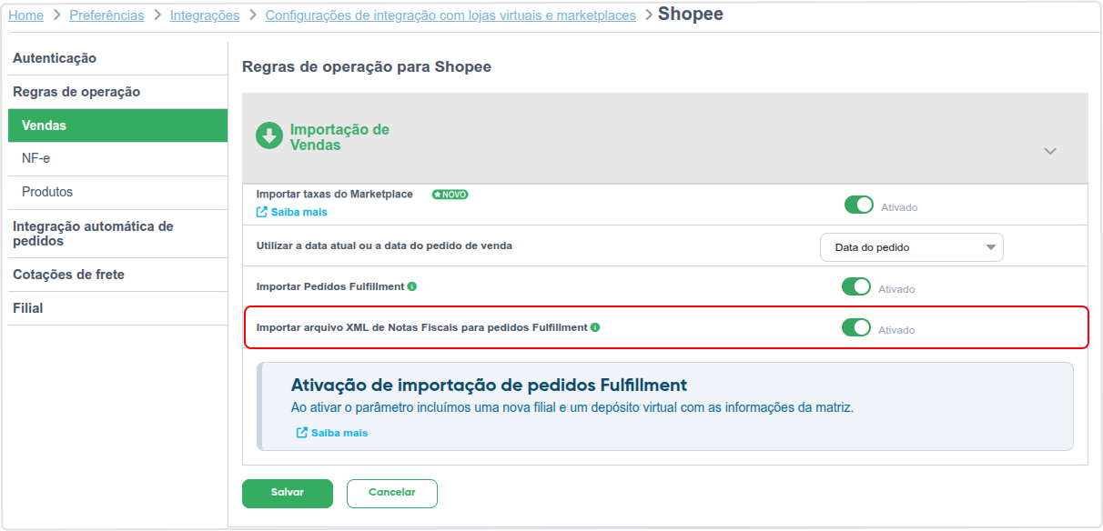Open the Produtos sidebar item
The image size is (1103, 531).
(117, 193)
